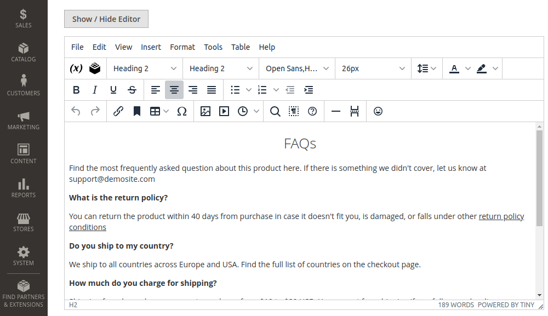
Task: Open the View menu
Action: [124, 47]
